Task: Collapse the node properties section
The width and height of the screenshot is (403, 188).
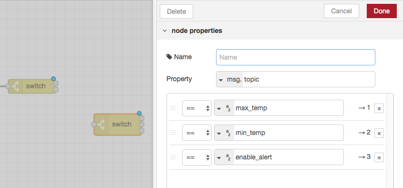Action: (x=165, y=31)
